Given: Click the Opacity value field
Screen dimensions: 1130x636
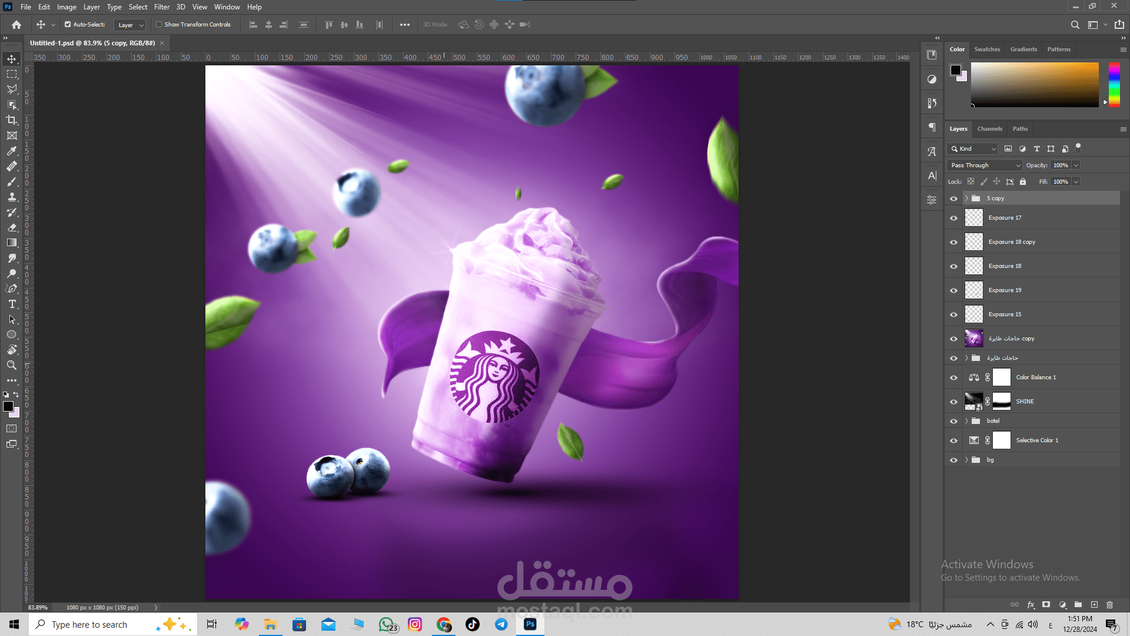Looking at the screenshot, I should tap(1061, 165).
